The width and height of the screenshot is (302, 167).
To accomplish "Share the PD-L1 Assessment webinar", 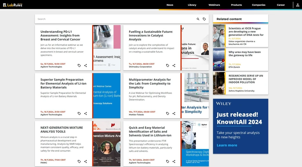I will click(86, 66).
